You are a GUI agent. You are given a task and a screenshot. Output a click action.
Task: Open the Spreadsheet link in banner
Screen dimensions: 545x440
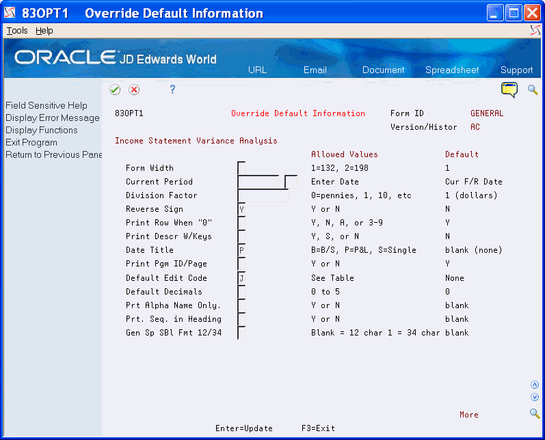pos(452,70)
